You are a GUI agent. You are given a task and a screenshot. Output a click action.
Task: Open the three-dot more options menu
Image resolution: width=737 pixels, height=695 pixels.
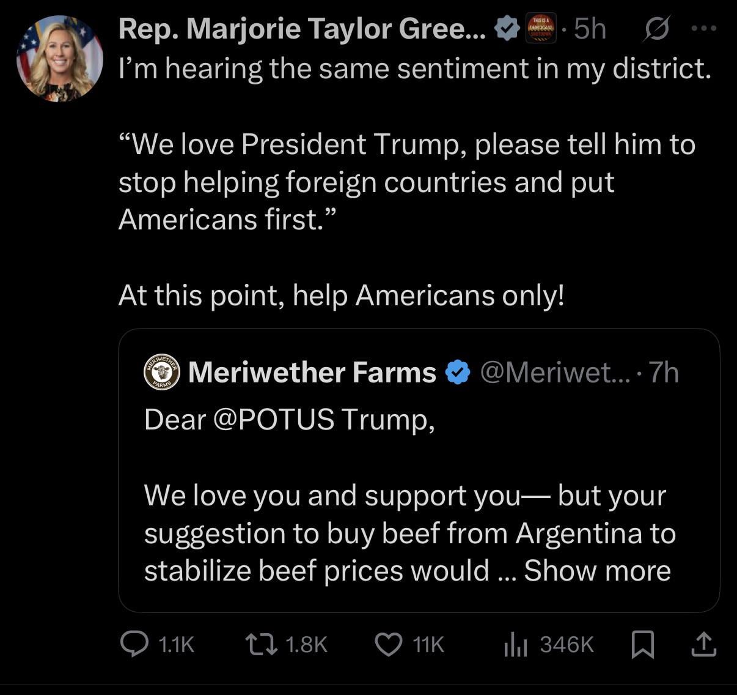703,29
